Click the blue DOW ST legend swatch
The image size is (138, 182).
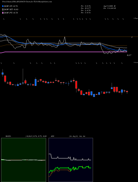pyautogui.click(x=3, y=6)
